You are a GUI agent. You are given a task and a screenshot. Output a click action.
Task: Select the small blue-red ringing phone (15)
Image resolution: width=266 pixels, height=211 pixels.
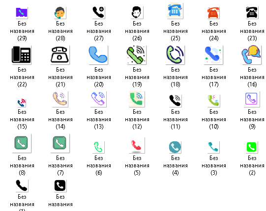pyautogui.click(x=22, y=103)
